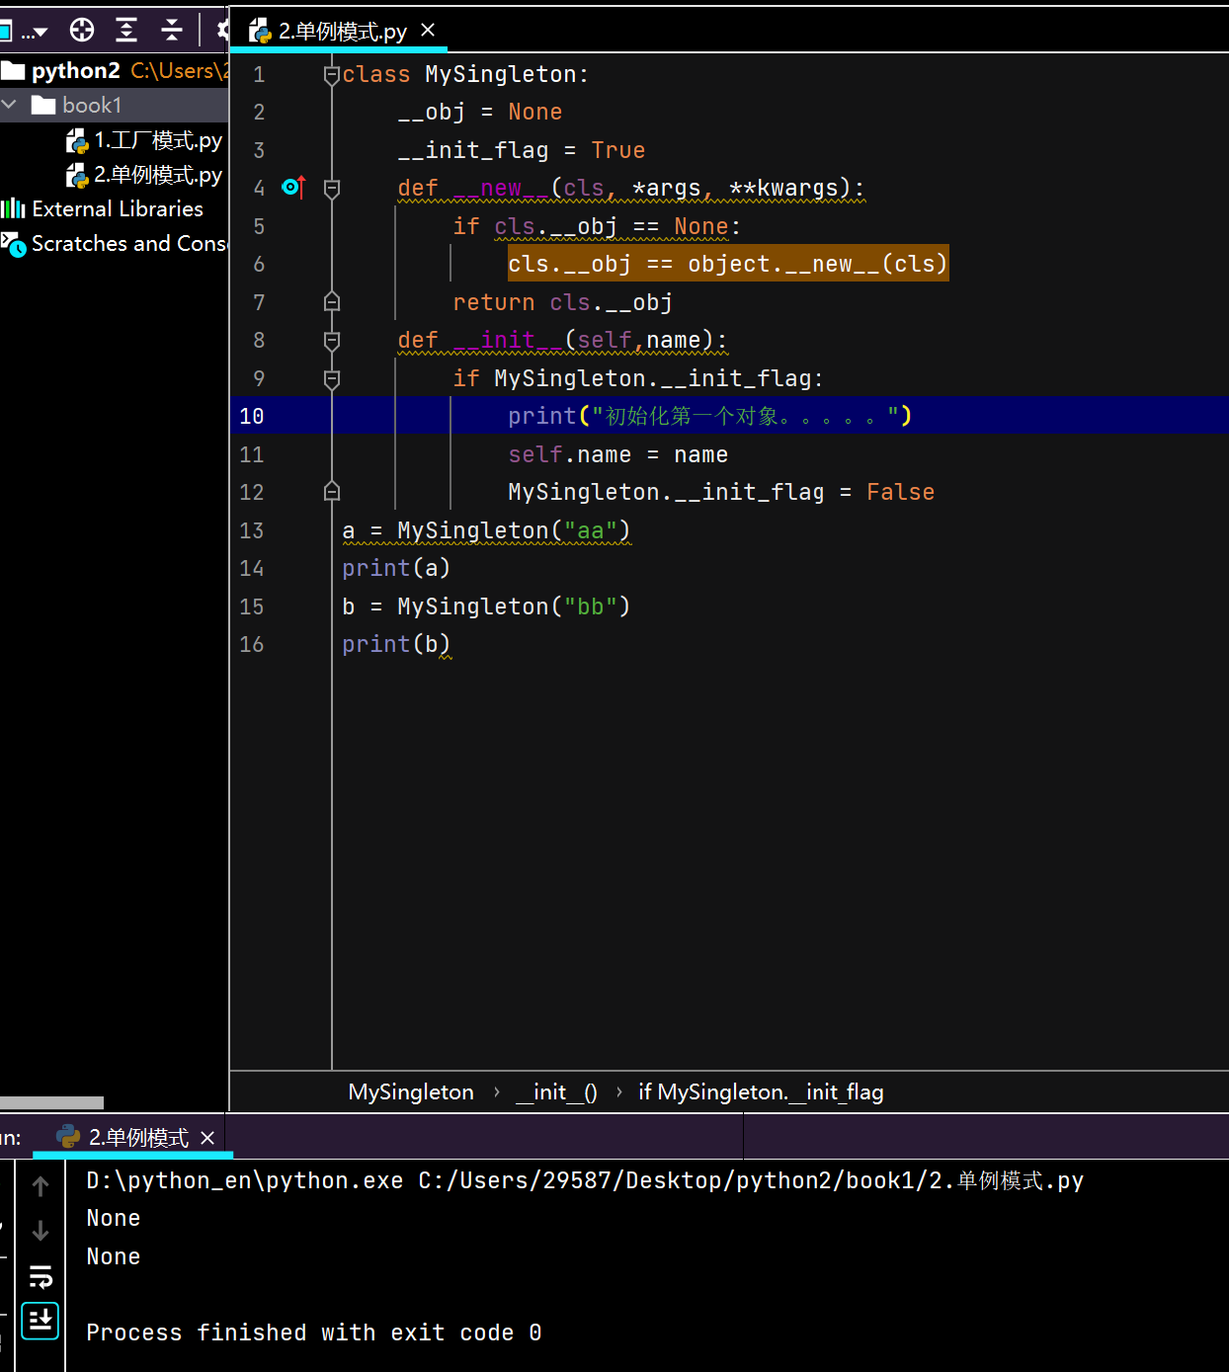Select the book1 folder in the project tree
Screen dimensions: 1229x1372
pos(115,105)
